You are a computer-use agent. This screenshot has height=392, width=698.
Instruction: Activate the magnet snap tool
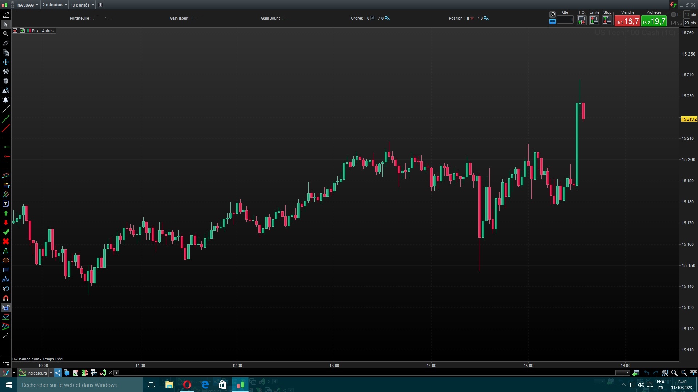click(x=6, y=298)
